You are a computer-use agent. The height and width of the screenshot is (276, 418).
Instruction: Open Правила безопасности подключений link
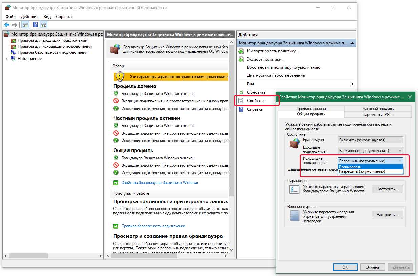pos(154,226)
